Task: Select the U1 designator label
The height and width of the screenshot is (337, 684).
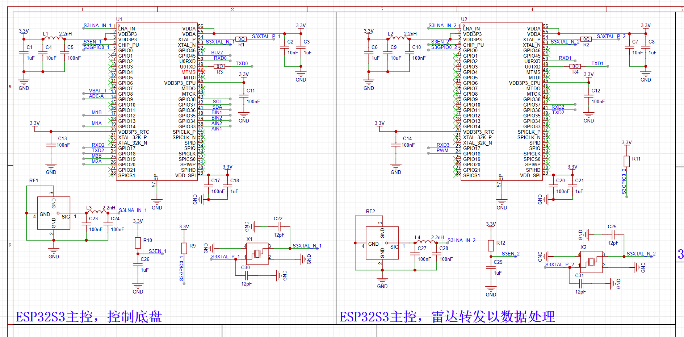Action: [x=119, y=19]
